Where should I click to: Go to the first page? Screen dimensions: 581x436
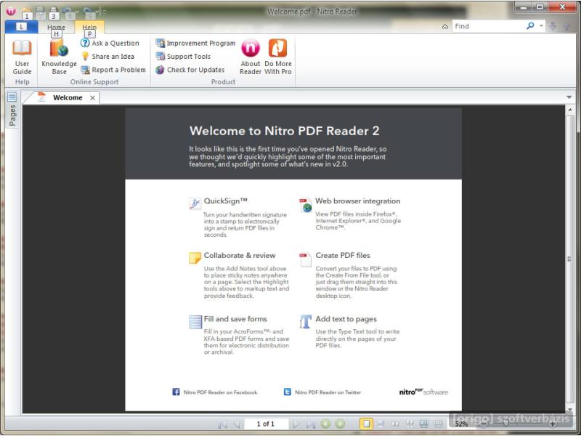pos(223,424)
